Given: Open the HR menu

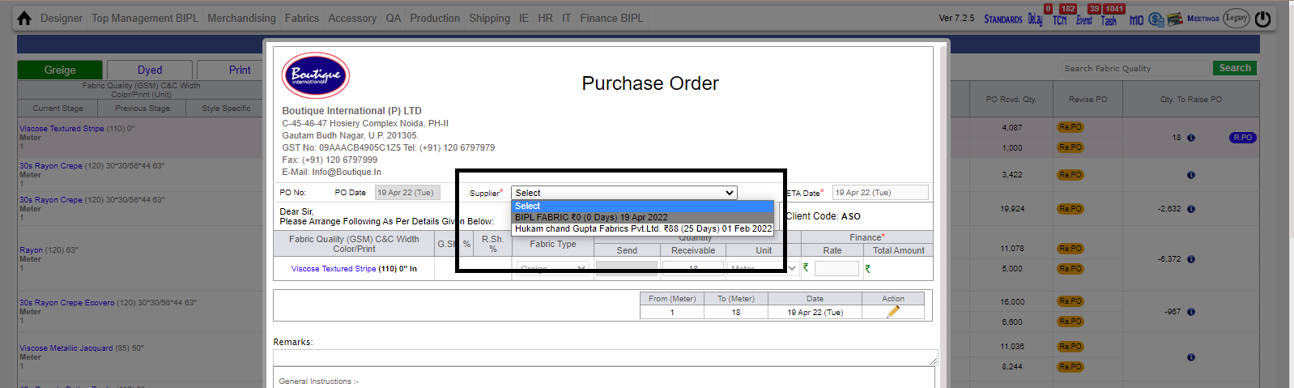Looking at the screenshot, I should [546, 18].
